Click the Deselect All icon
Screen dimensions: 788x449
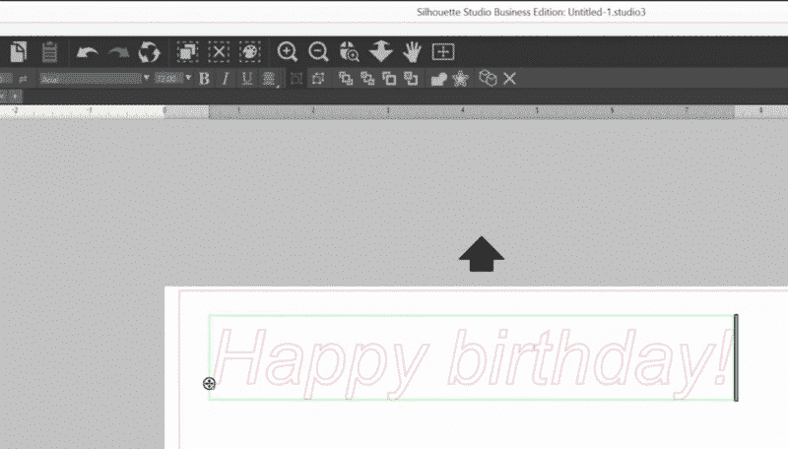point(219,52)
